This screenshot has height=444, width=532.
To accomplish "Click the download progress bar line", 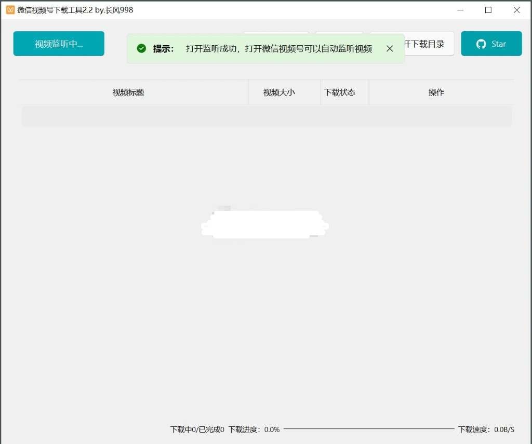I will click(x=369, y=429).
